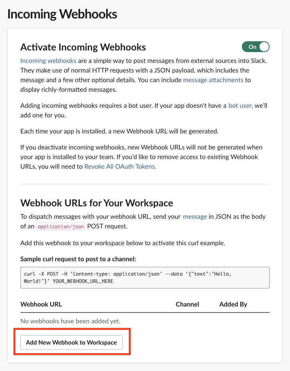This screenshot has height=371, width=290.
Task: Click Revoke All OAuth Tokens link
Action: [120, 167]
